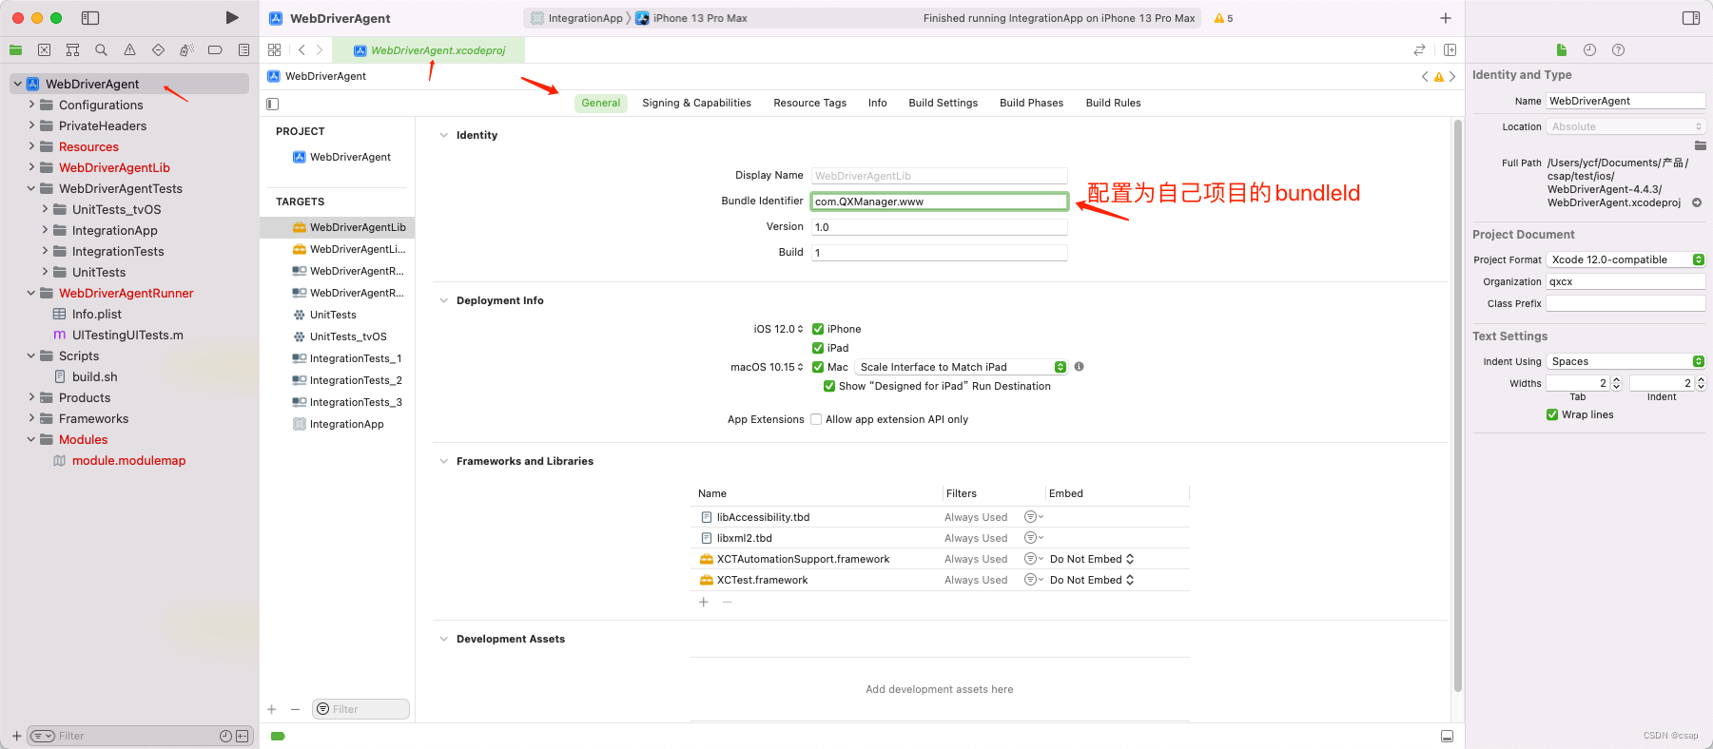Open the Debug navigator

pyautogui.click(x=186, y=50)
